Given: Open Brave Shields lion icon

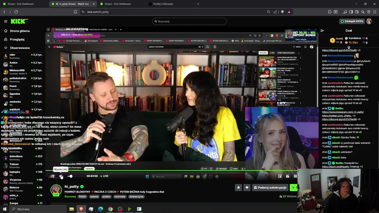Looking at the screenshot, I should tap(282, 12).
